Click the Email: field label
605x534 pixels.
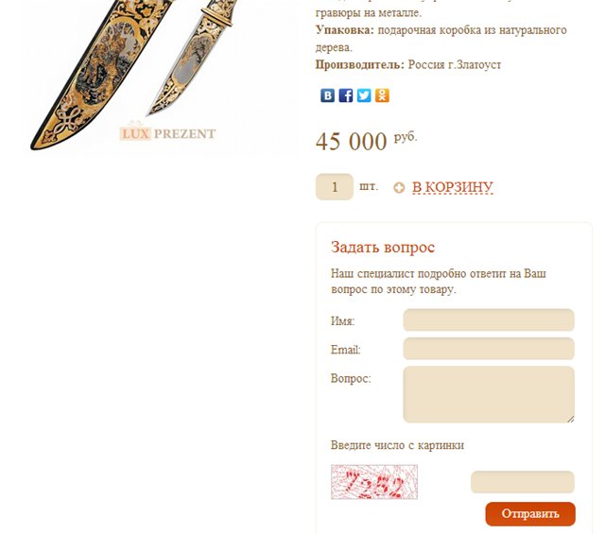pyautogui.click(x=345, y=350)
